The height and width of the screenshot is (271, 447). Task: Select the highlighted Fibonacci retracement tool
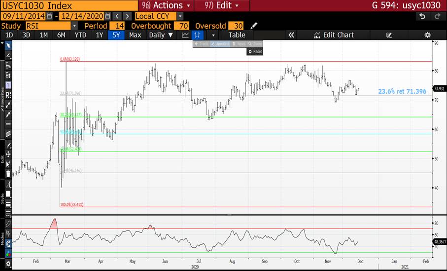pyautogui.click(x=8, y=85)
